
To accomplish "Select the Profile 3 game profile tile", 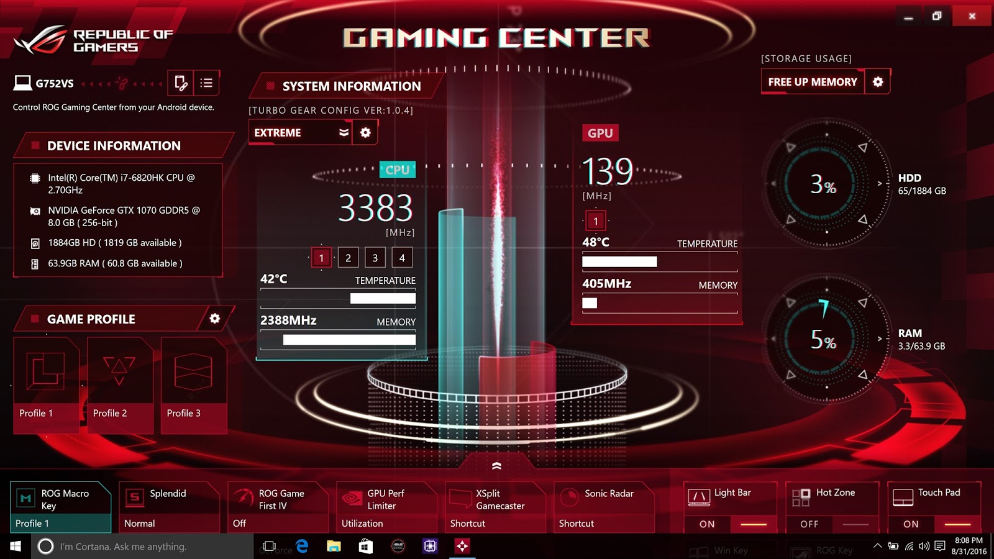I will [194, 385].
